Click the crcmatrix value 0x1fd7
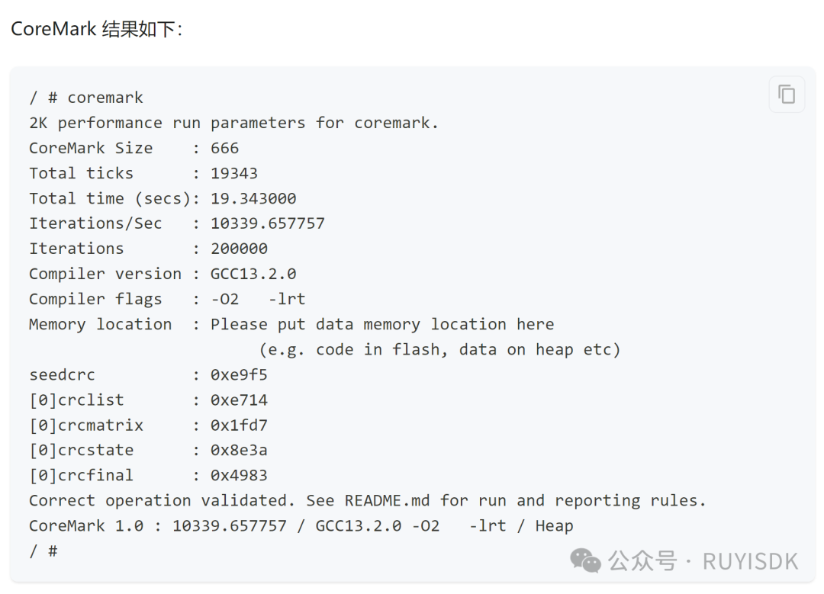 [239, 425]
